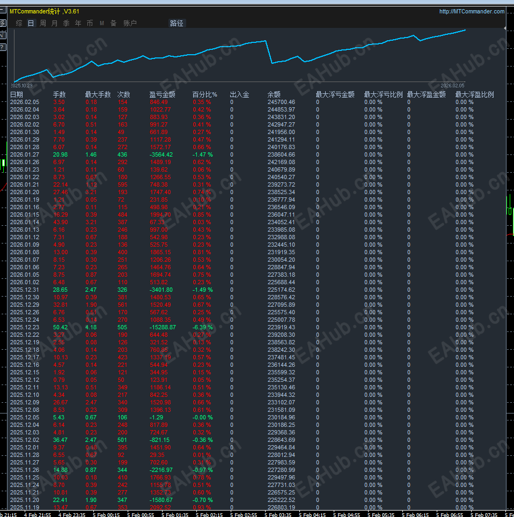Click the M period icon
The width and height of the screenshot is (514, 517).
(102, 23)
